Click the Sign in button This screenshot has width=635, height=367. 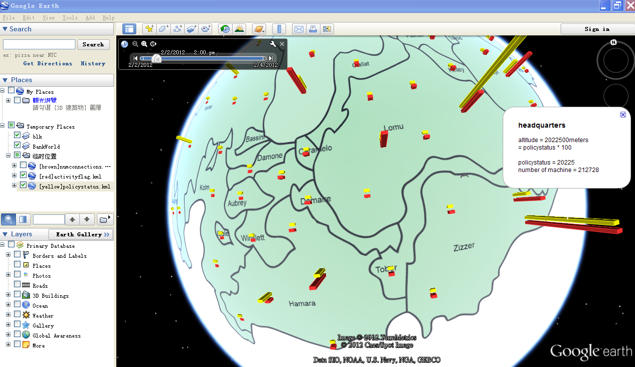597,29
